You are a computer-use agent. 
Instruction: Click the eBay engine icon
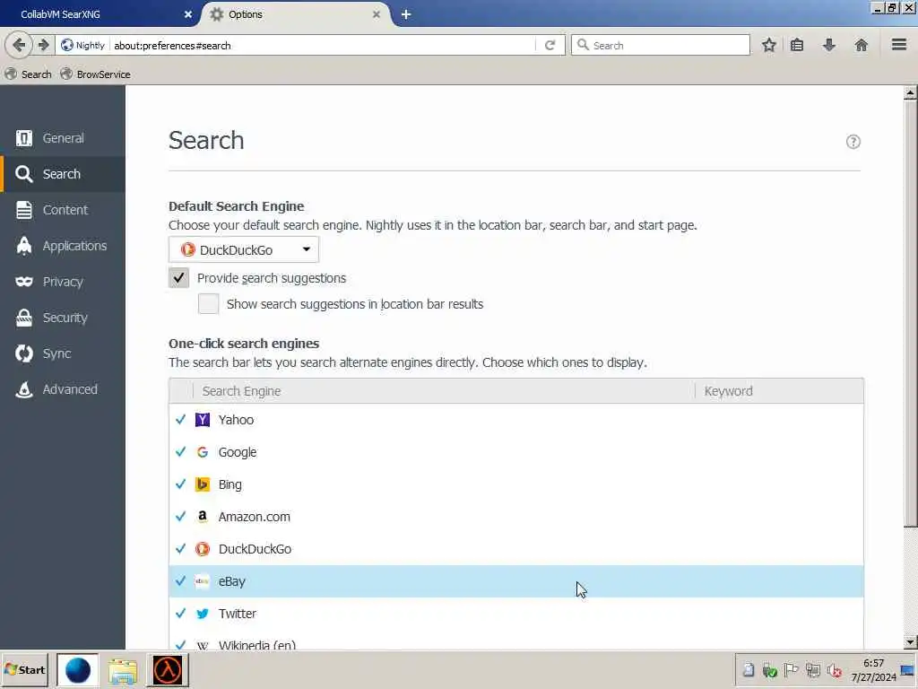point(202,581)
